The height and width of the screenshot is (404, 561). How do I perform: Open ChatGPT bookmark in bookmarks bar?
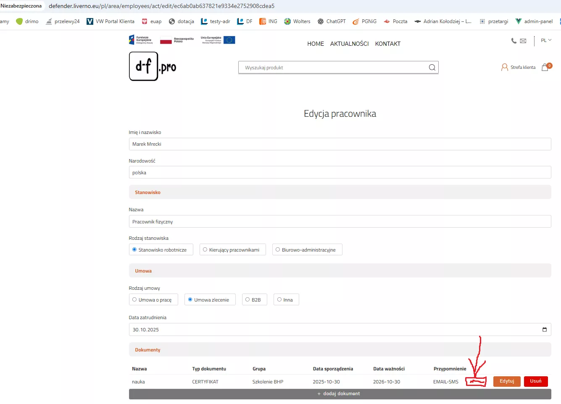332,21
